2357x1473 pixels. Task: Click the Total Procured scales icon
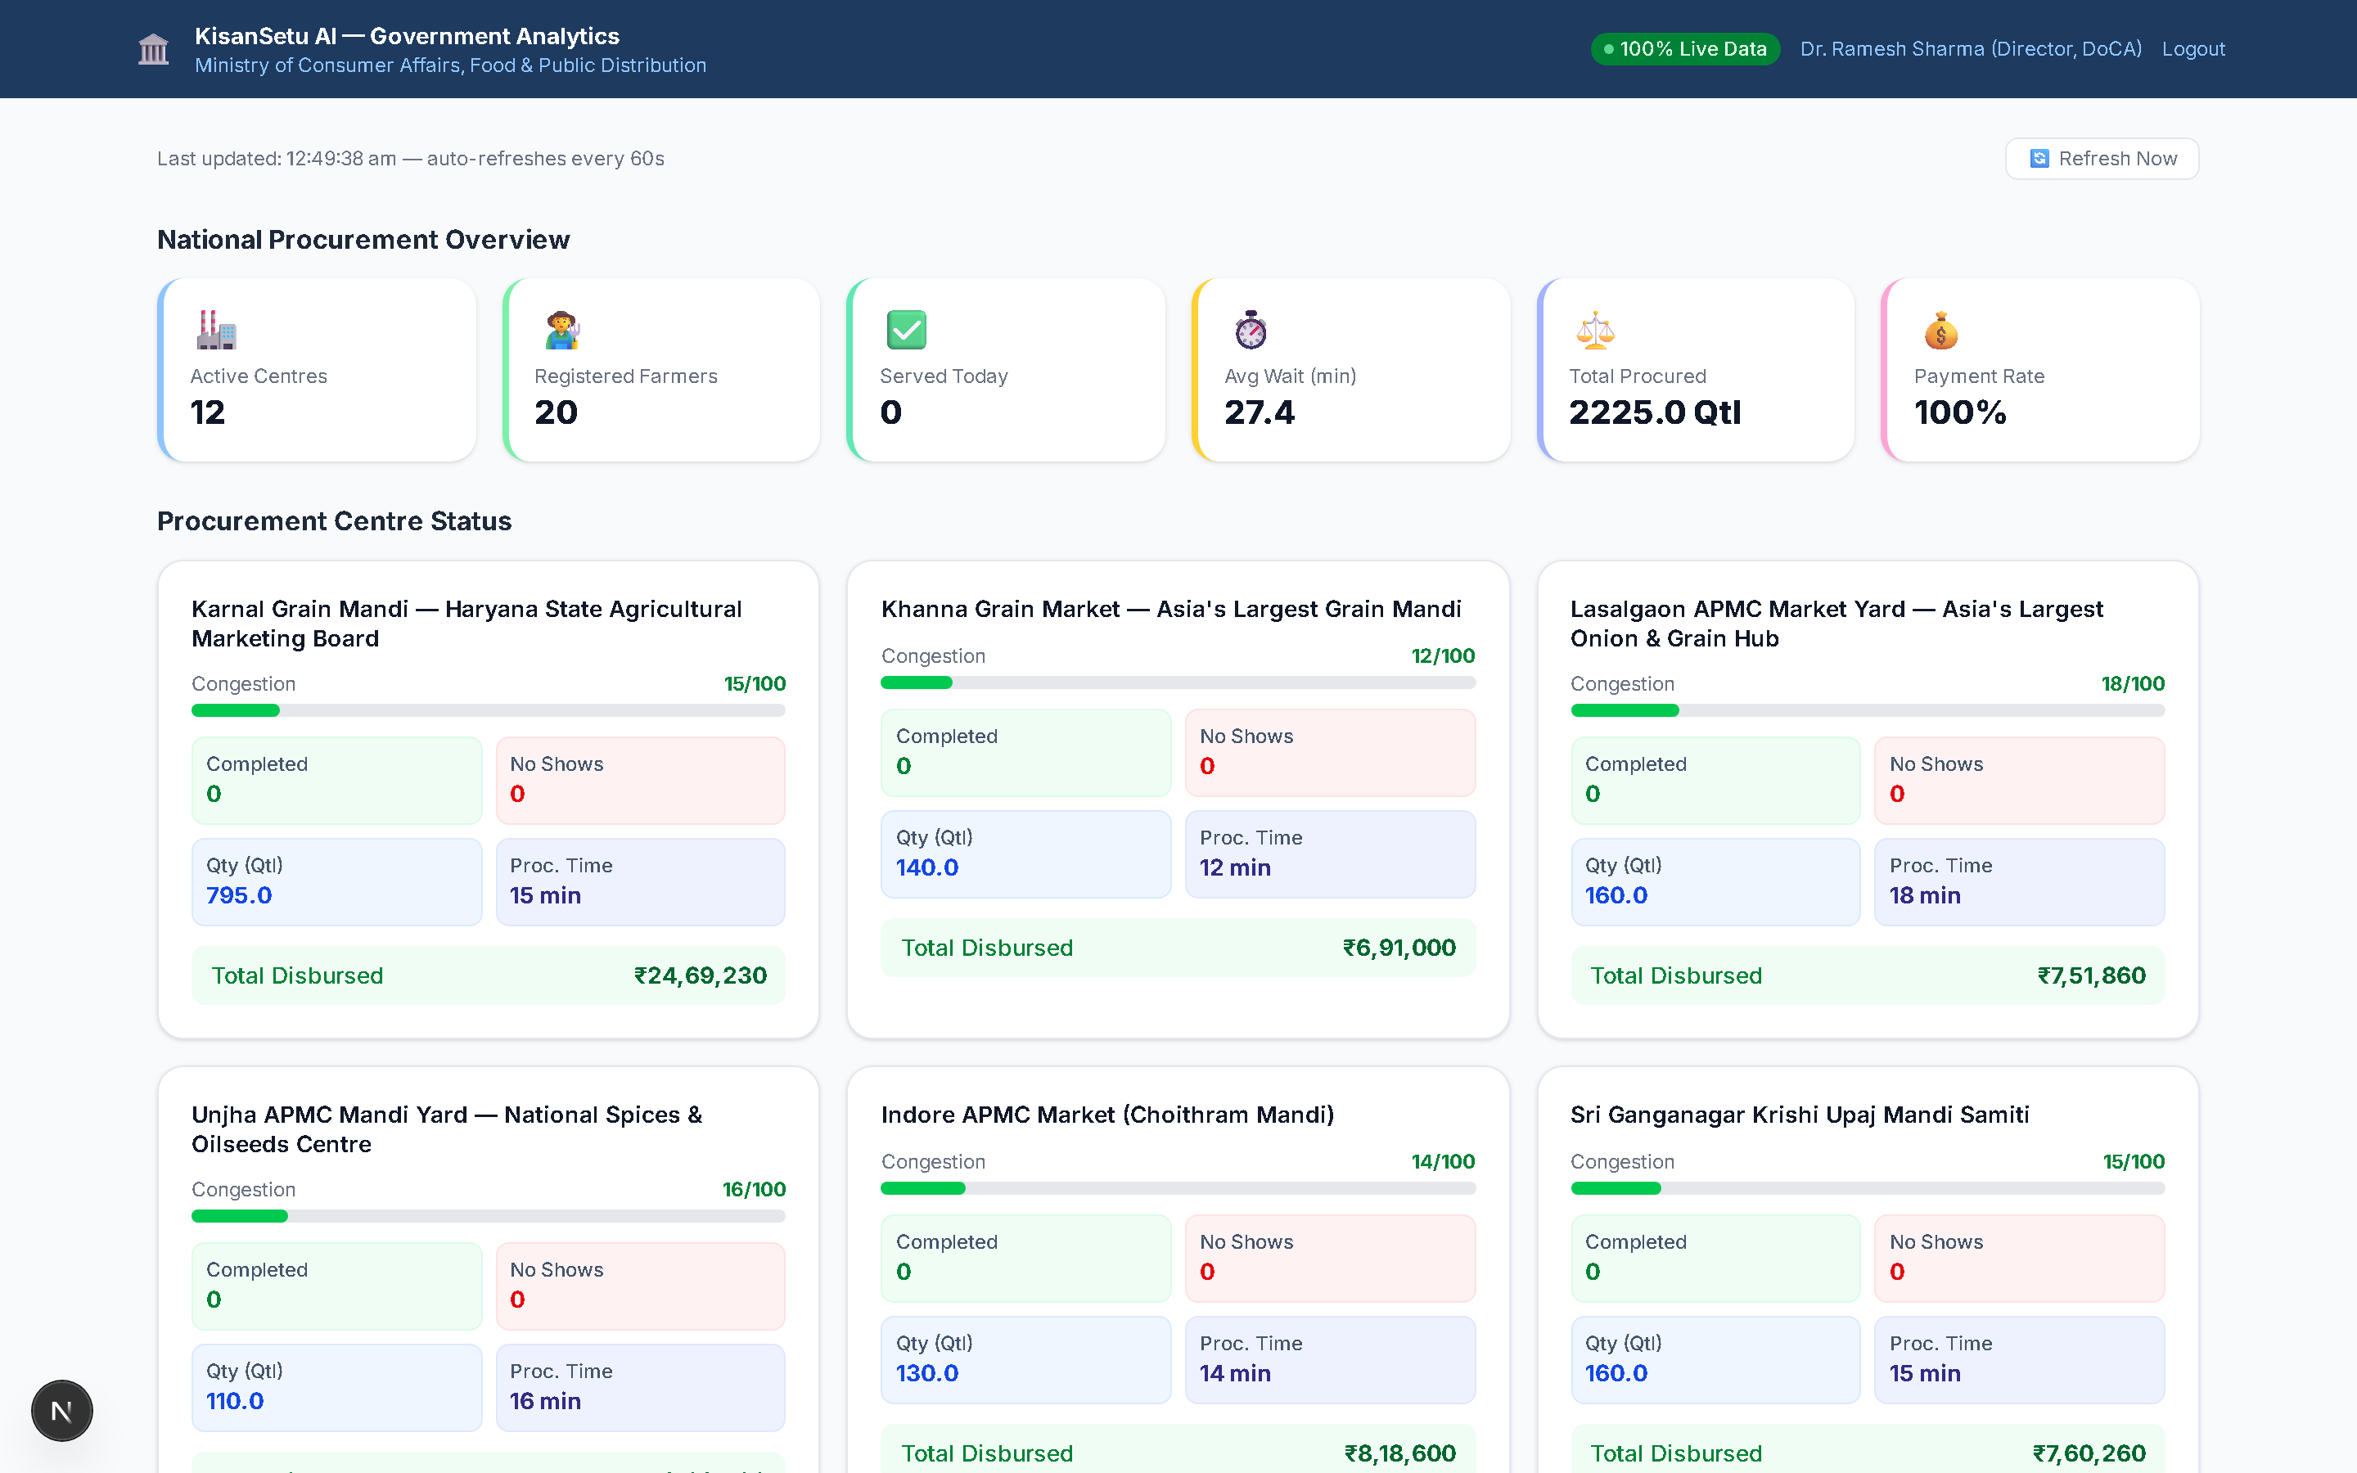[1595, 331]
